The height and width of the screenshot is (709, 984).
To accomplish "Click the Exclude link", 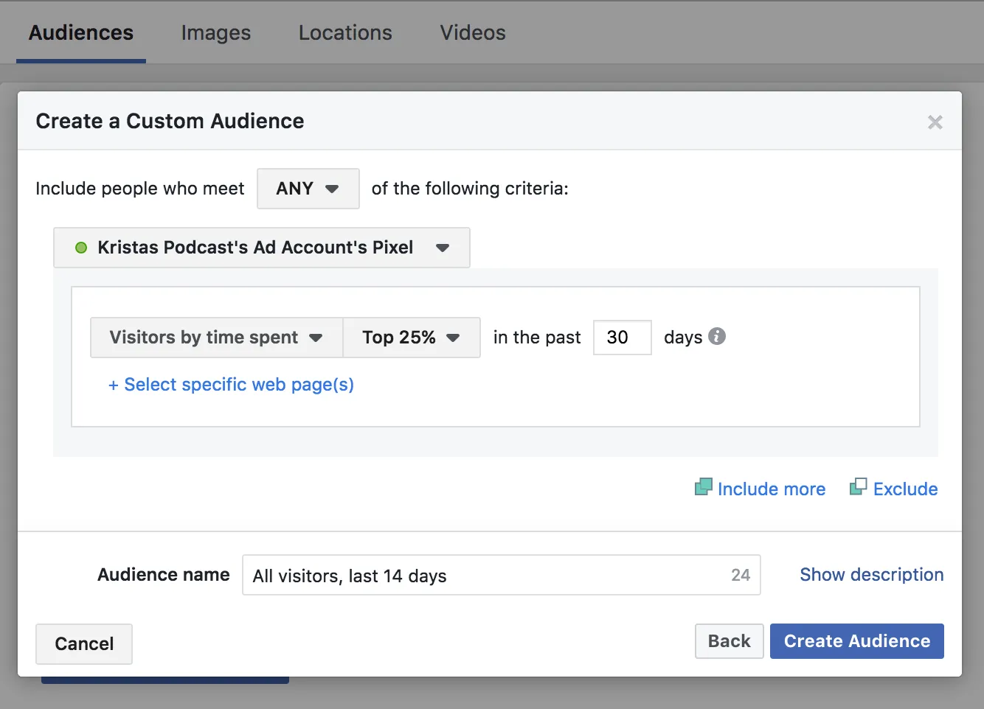I will pyautogui.click(x=906, y=489).
